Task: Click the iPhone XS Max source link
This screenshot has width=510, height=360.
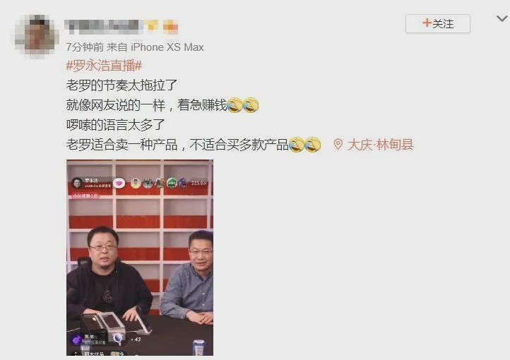Action: pyautogui.click(x=167, y=47)
